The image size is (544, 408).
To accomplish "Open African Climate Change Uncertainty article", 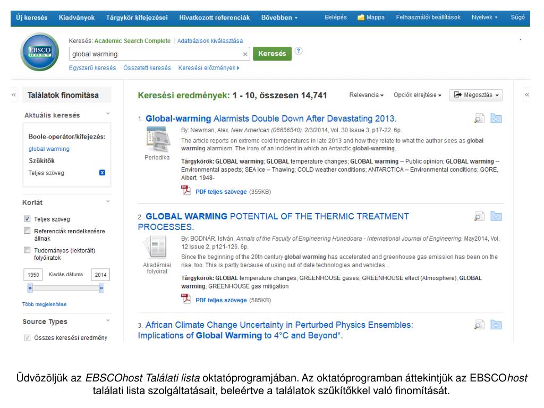I will pos(276,330).
